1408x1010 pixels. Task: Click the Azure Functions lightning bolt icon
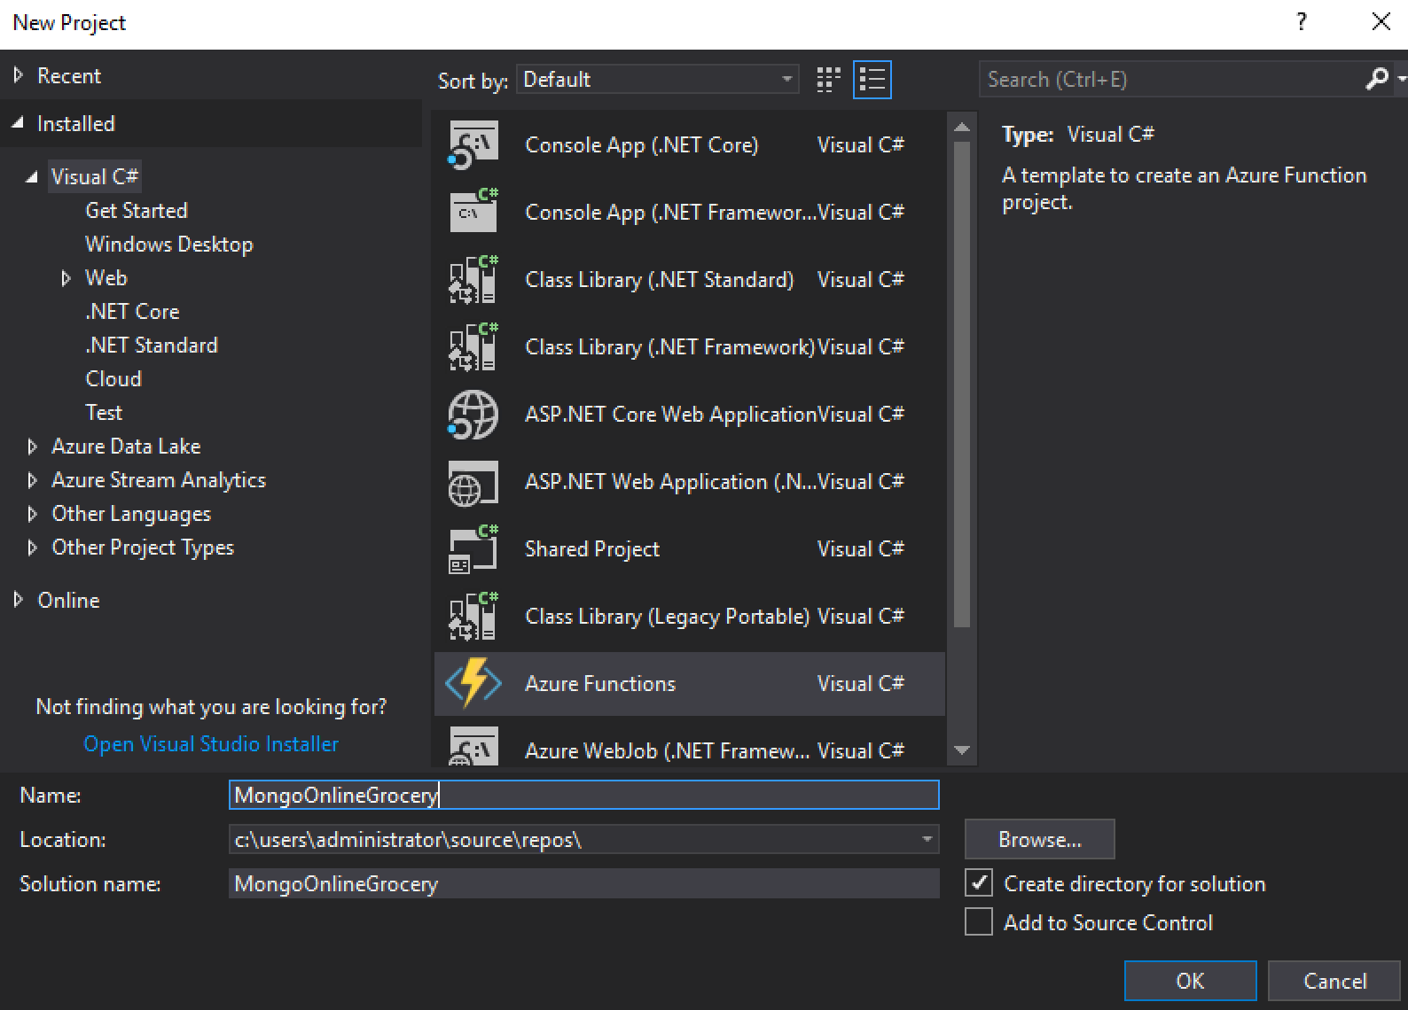pyautogui.click(x=473, y=683)
